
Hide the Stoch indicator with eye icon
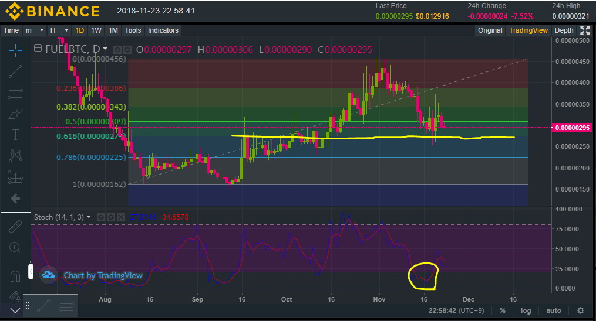pyautogui.click(x=100, y=217)
